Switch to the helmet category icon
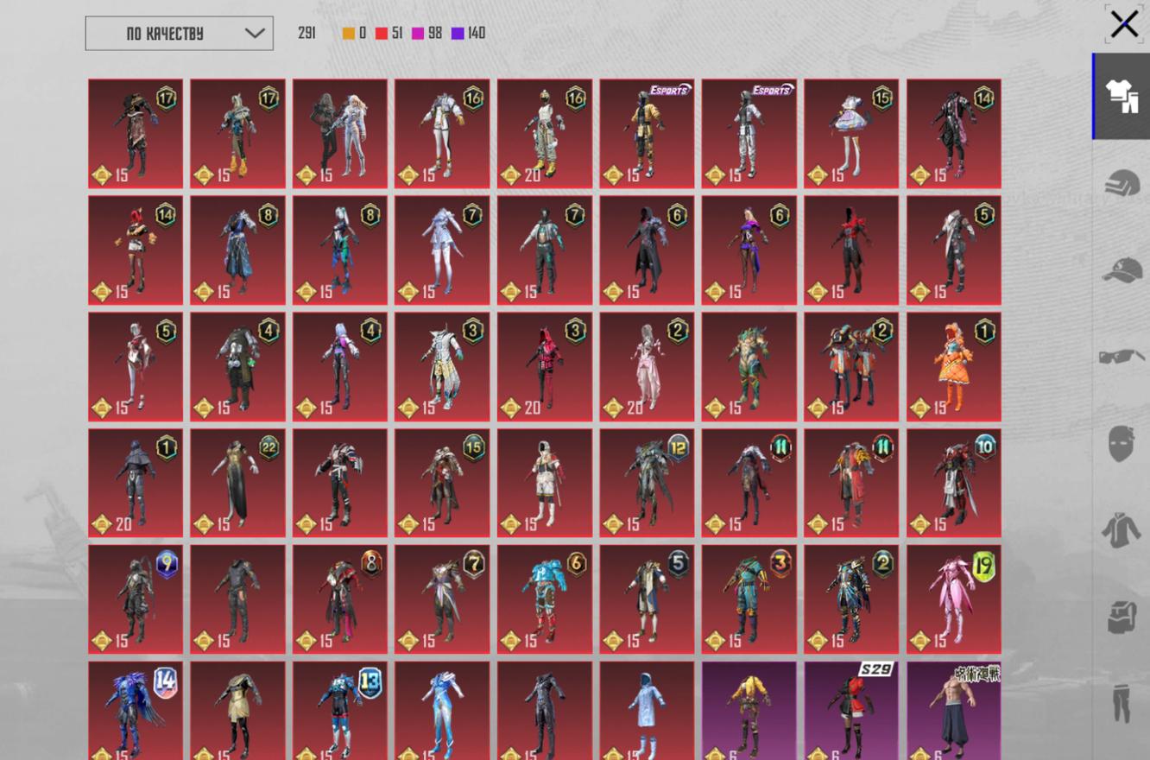 coord(1121,184)
